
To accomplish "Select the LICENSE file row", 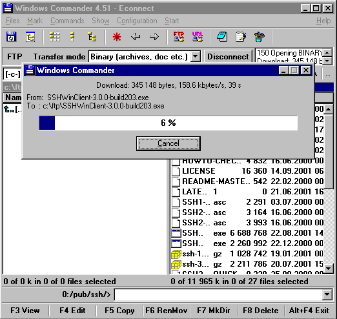I will 247,171.
